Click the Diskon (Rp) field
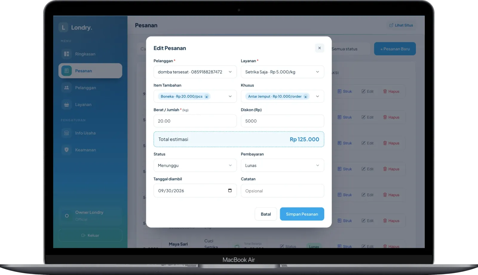 coord(282,121)
